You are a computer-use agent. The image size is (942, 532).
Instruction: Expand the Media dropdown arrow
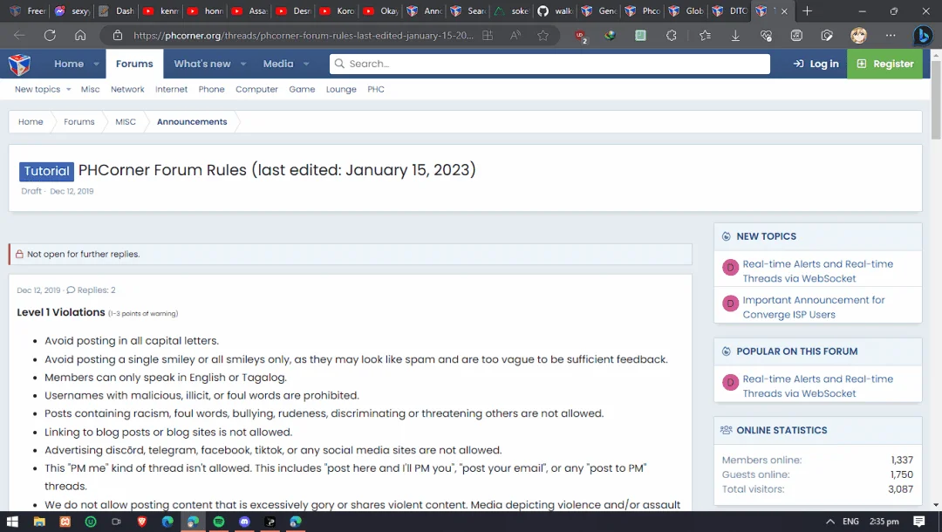(306, 64)
